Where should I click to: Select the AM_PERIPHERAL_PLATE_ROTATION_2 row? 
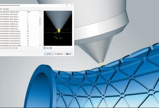(x=20, y=41)
